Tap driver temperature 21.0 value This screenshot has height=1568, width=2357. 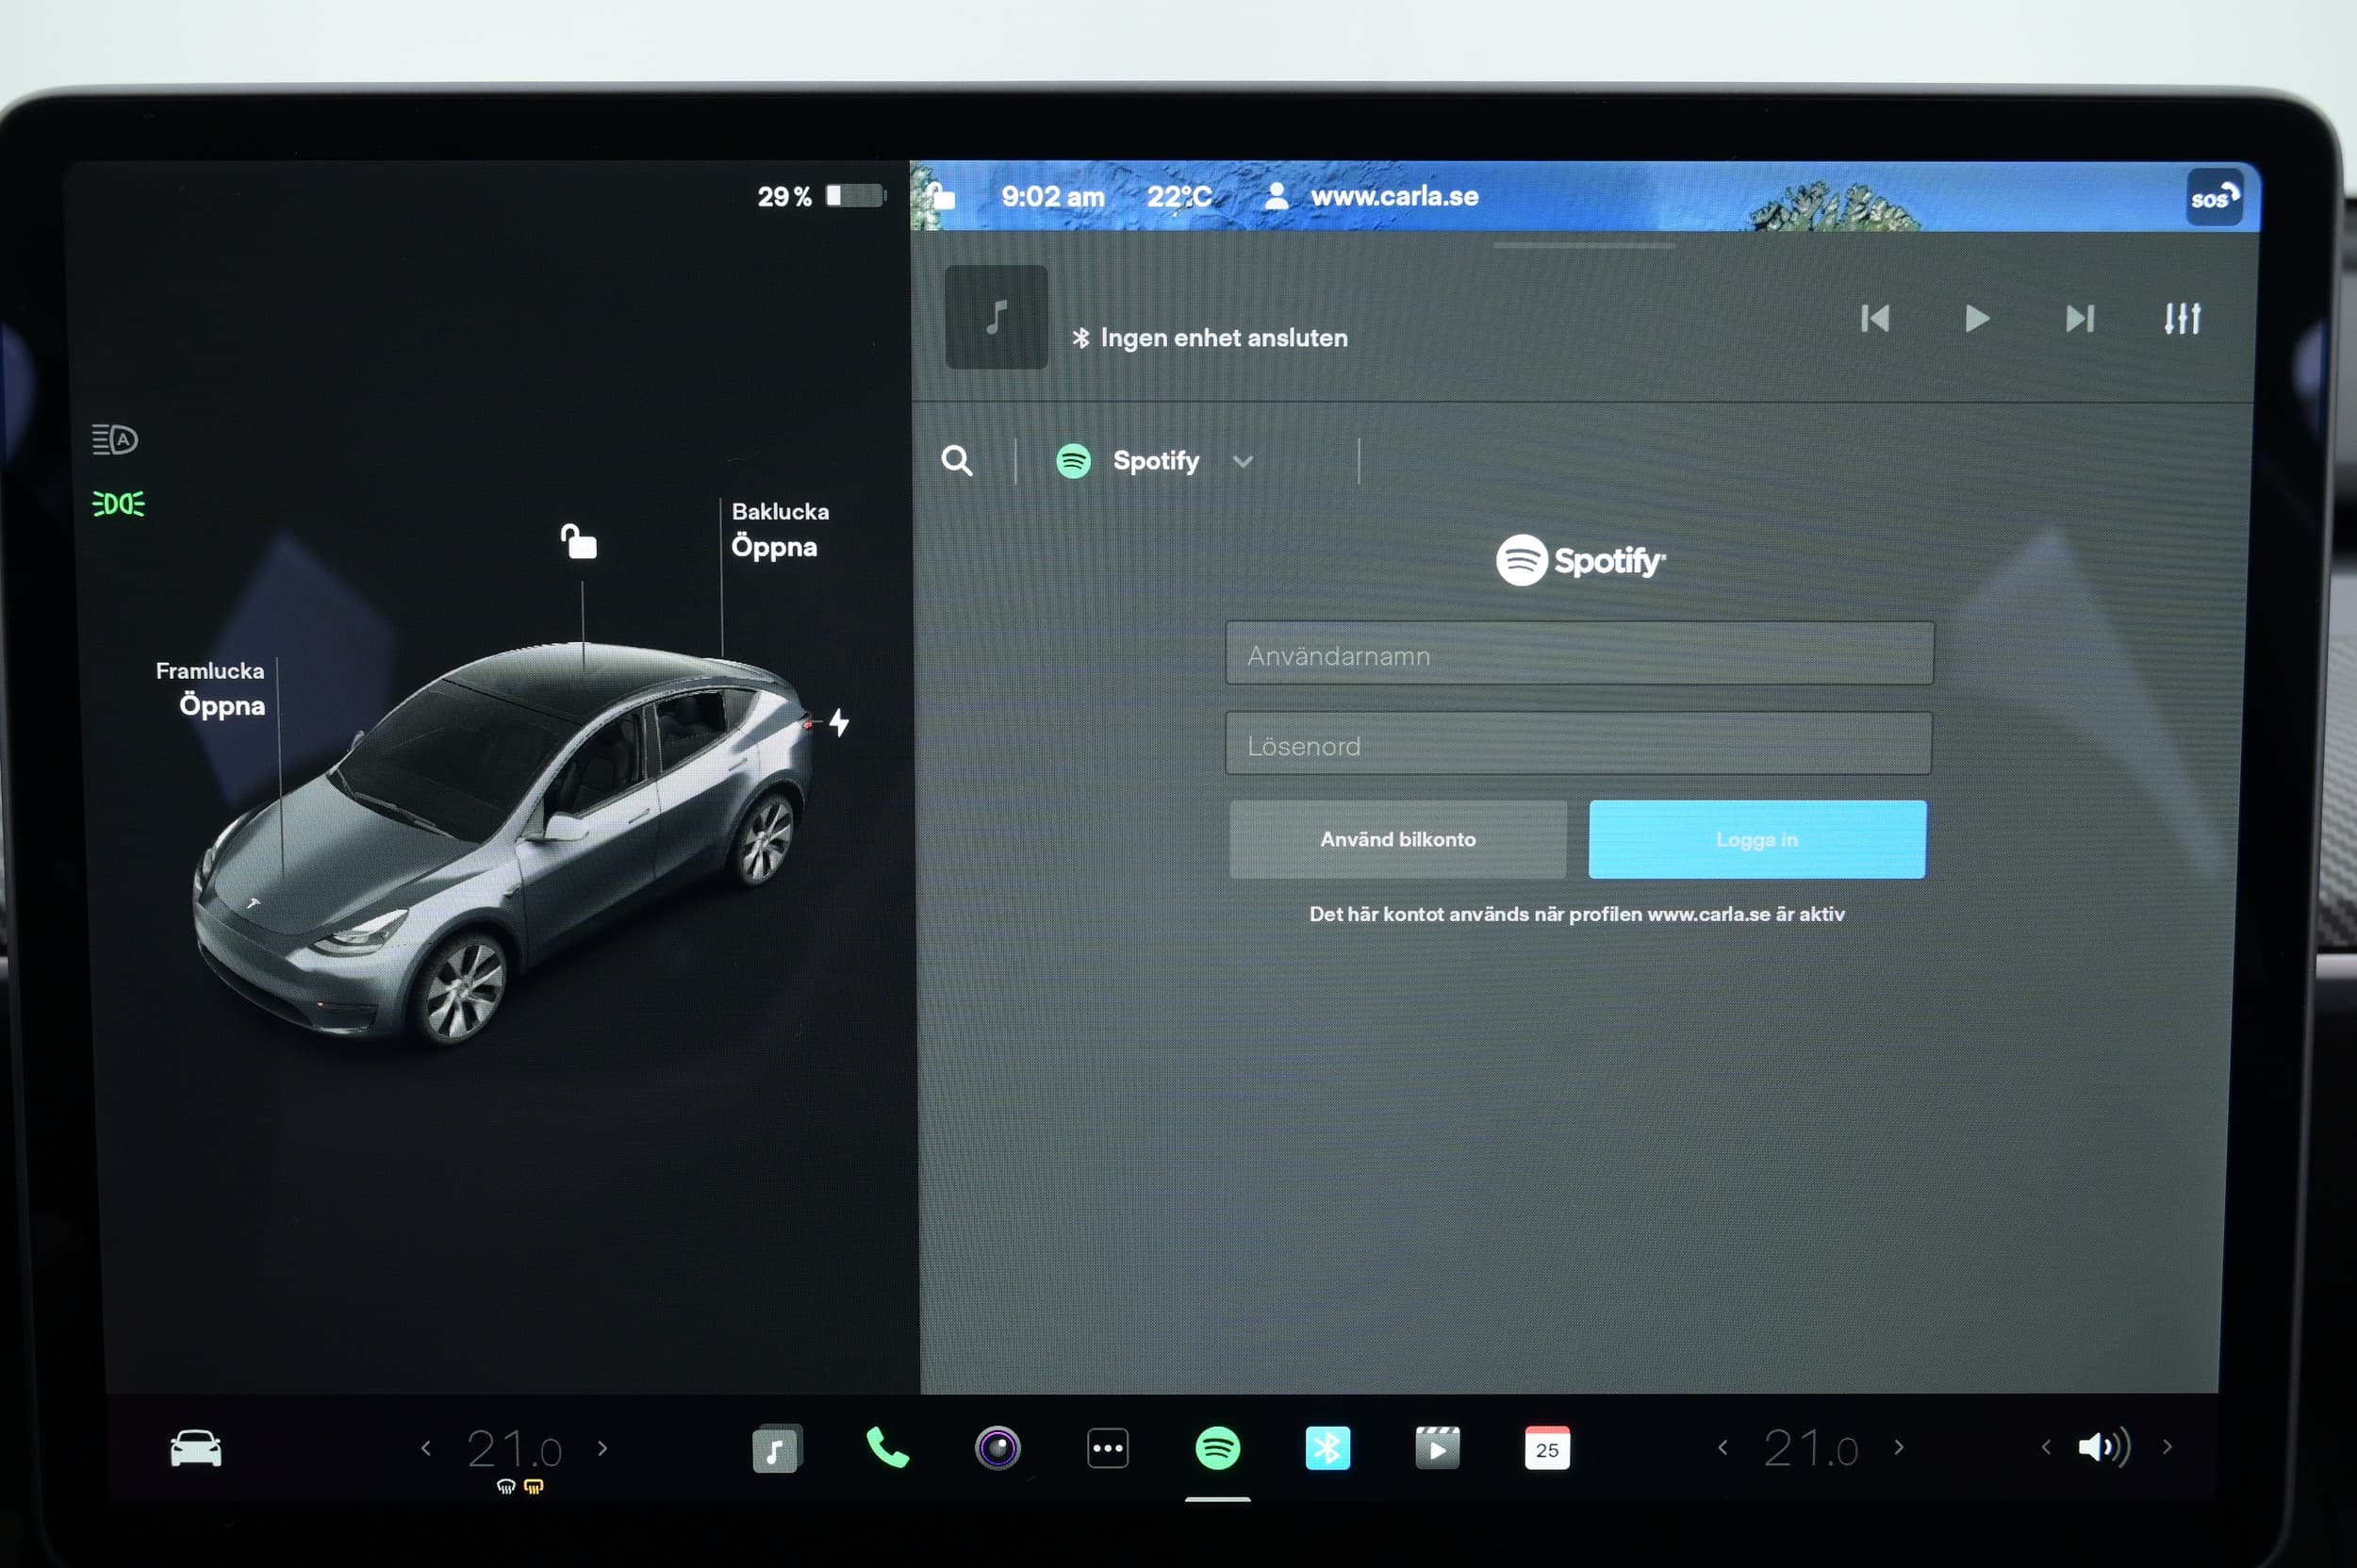point(514,1449)
